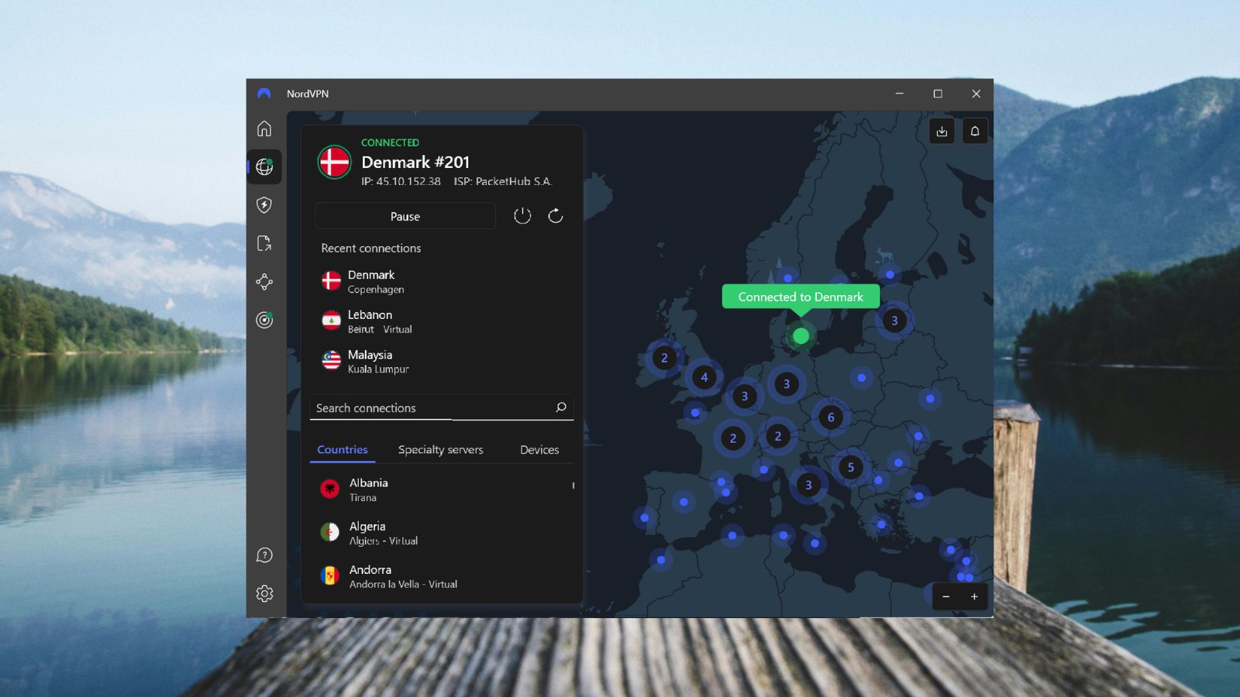
Task: Open the downloads icon at top right
Action: (942, 131)
